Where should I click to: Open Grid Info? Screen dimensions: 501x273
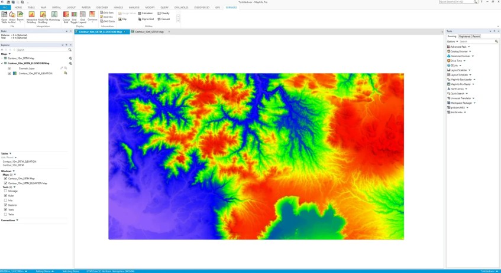point(106,17)
